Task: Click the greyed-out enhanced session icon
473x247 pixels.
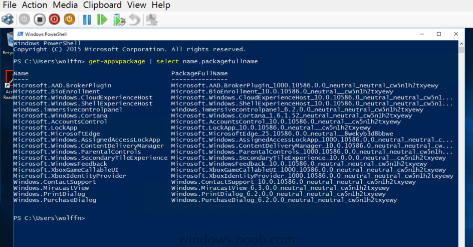Action: pyautogui.click(x=151, y=20)
